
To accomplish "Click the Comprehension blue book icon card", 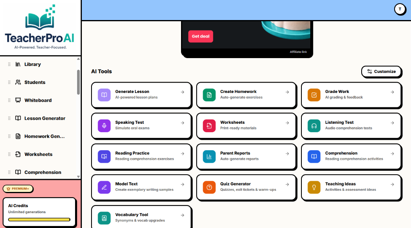I will (314, 156).
